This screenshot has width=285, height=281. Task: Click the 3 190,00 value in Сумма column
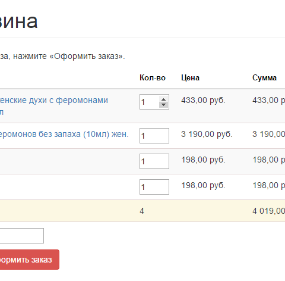point(268,134)
